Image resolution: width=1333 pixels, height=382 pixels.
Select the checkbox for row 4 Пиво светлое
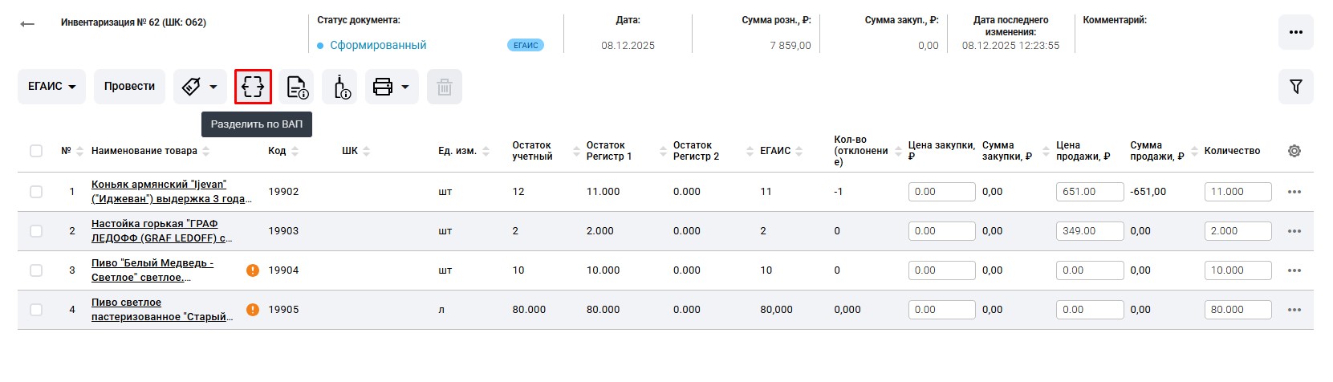click(x=36, y=310)
